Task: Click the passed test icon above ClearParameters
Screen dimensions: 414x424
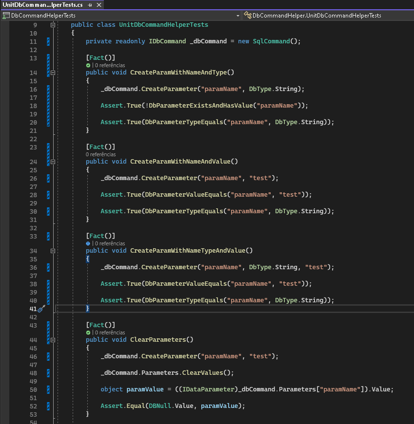Action: [88, 333]
